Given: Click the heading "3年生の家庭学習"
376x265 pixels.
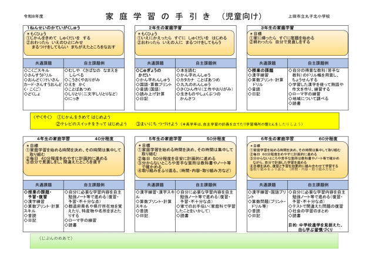Looking at the screenshot, I should coord(277,28).
